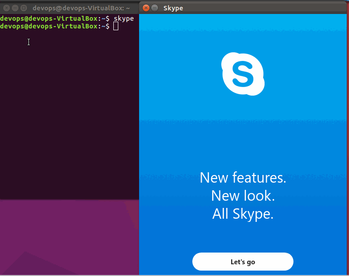Close the Skype window
Screen dimensions: 349x276
tap(146, 8)
